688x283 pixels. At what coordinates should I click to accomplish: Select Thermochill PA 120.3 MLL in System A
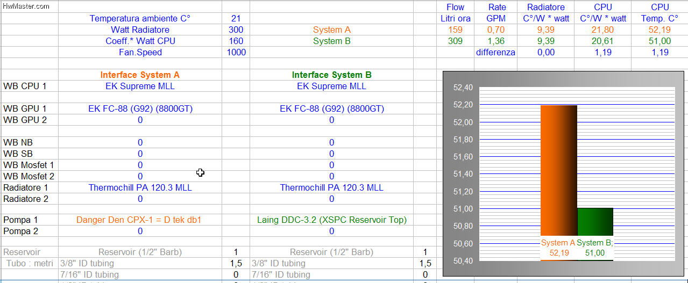pos(140,187)
